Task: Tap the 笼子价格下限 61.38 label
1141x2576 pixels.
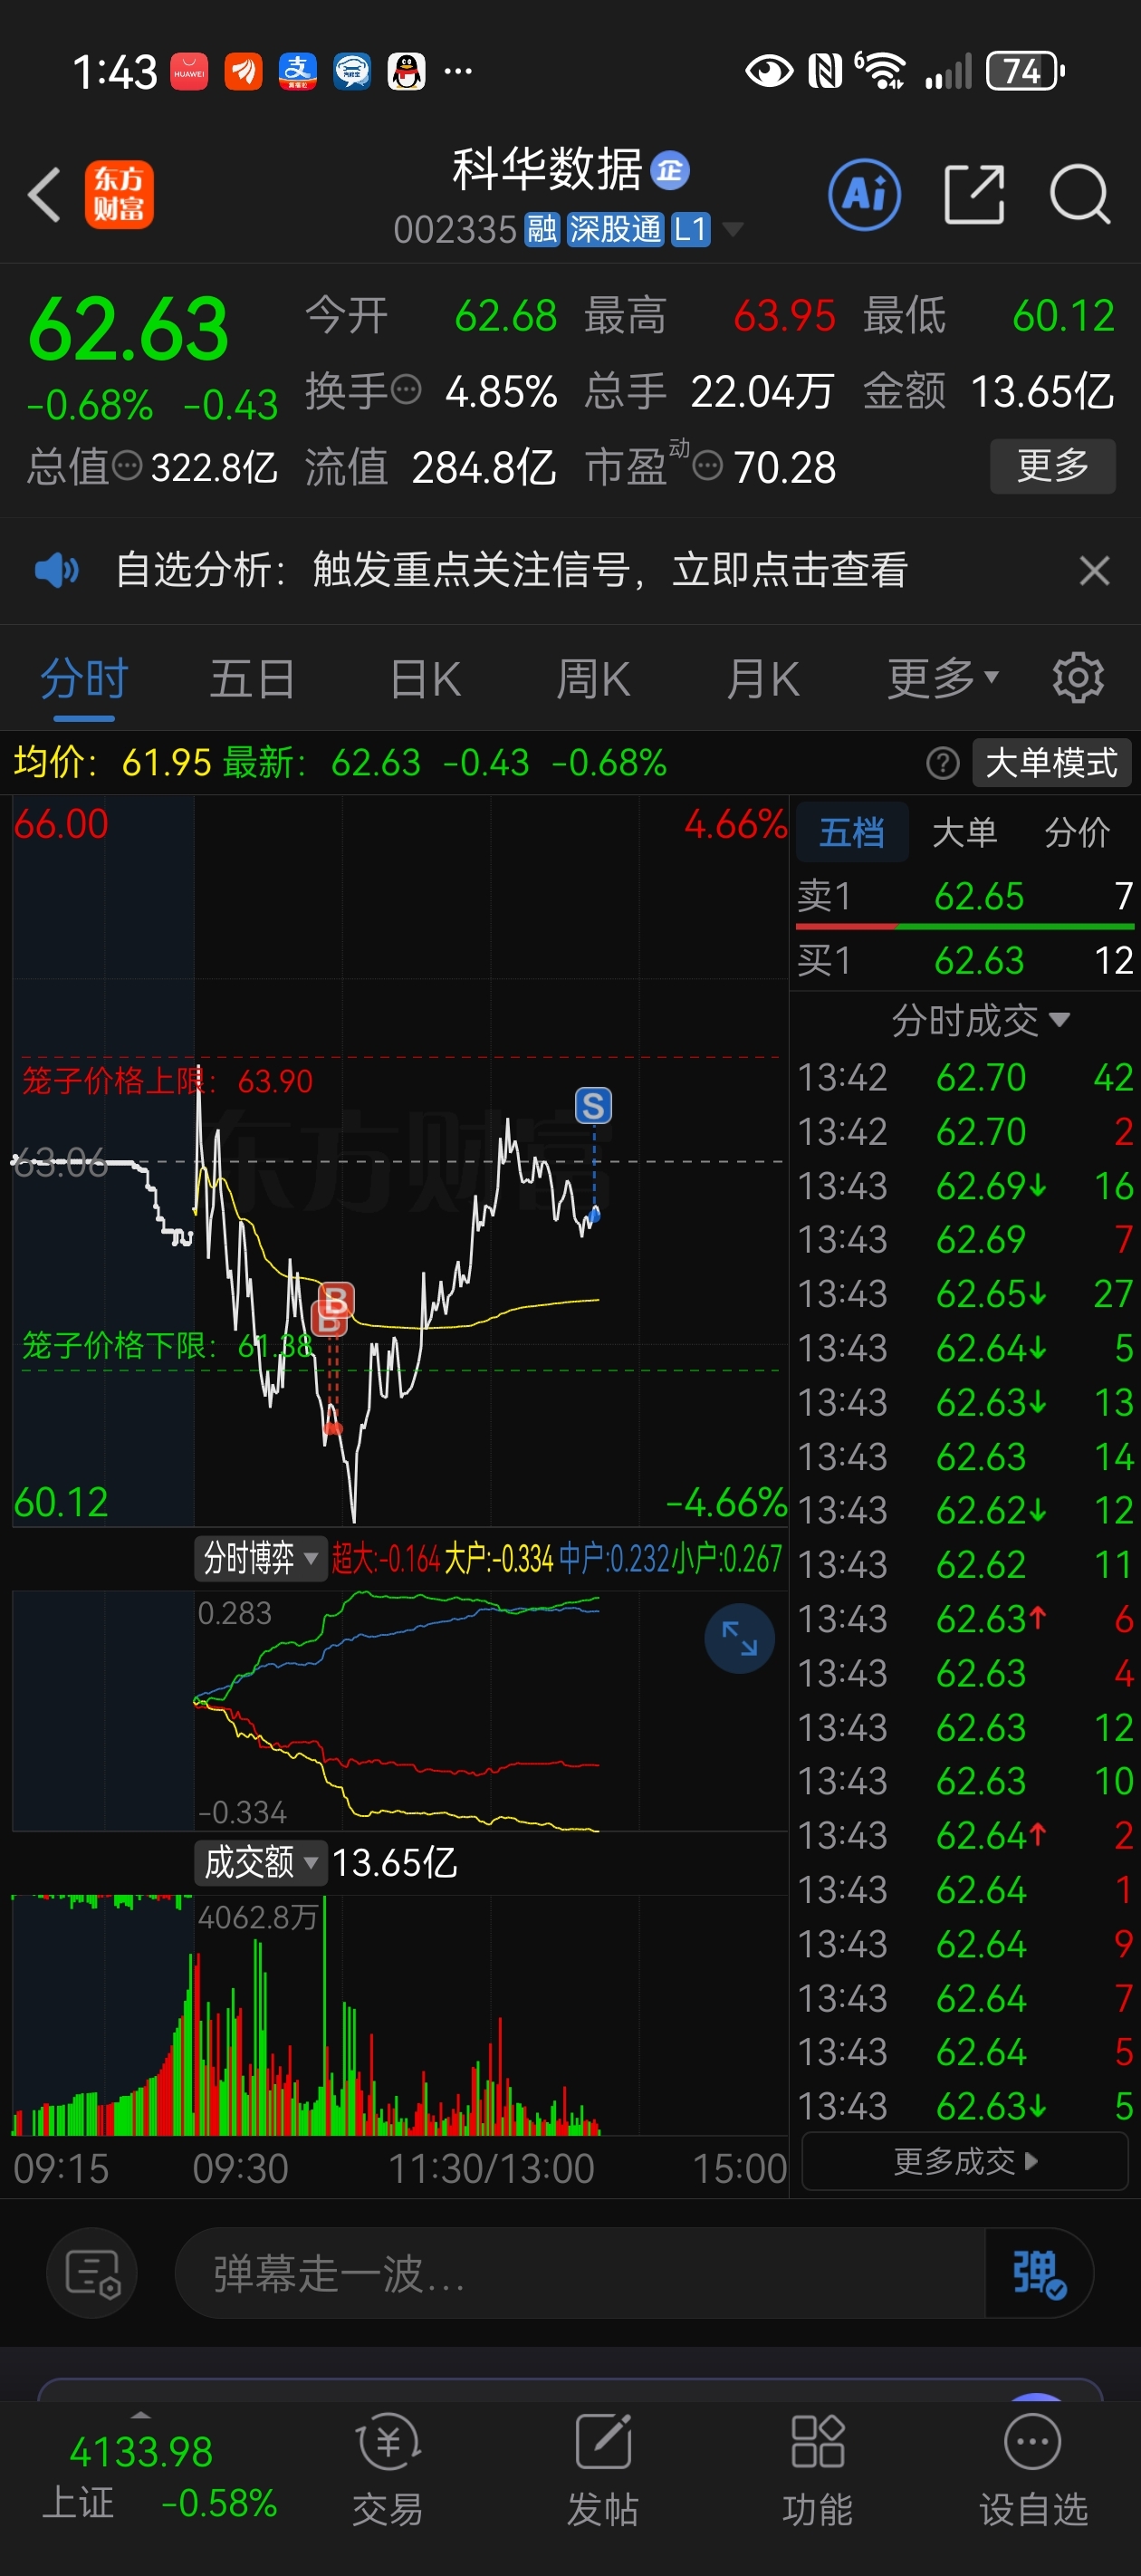Action: click(x=167, y=1345)
